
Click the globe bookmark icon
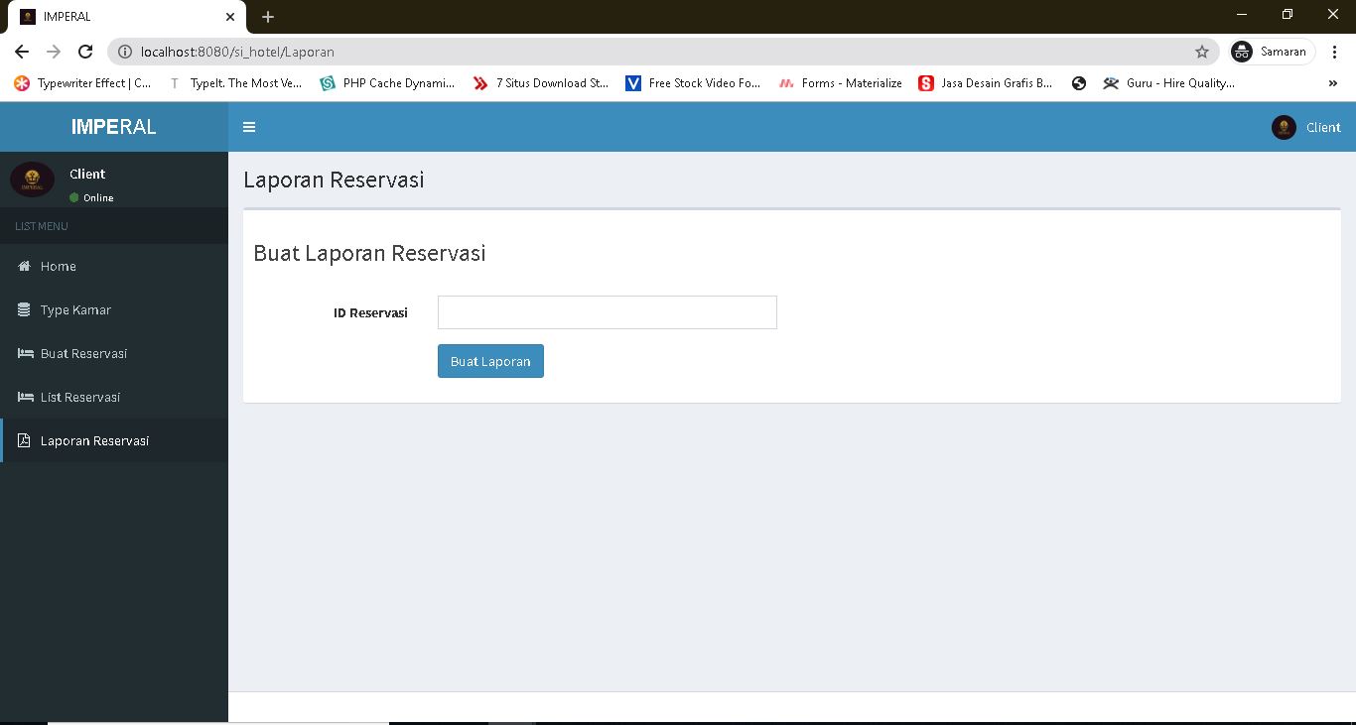click(1079, 83)
